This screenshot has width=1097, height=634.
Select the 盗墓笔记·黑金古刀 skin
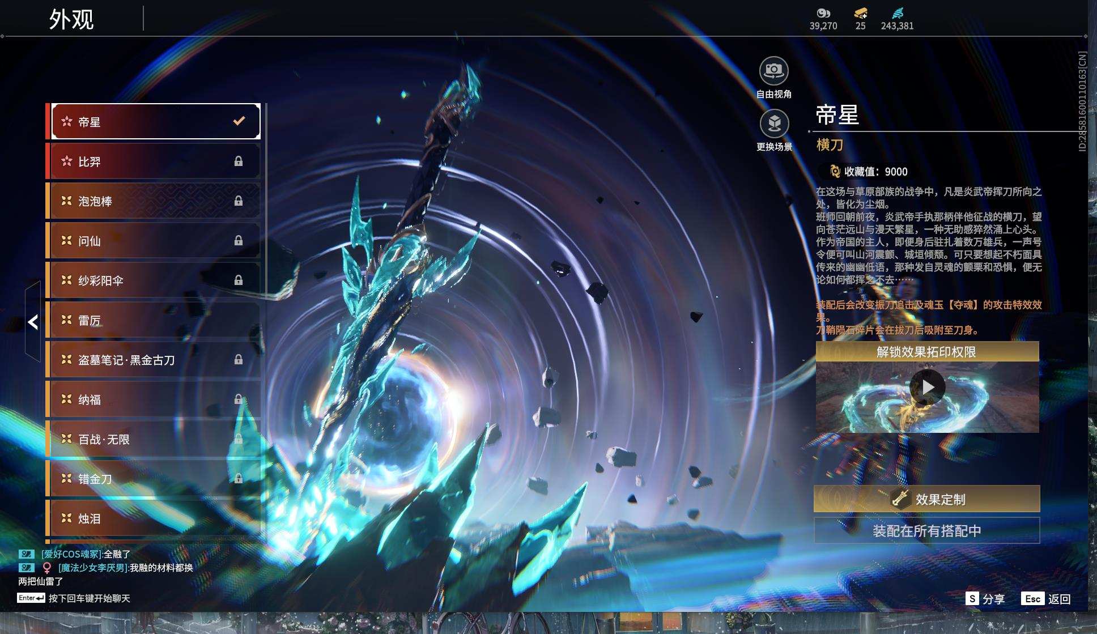156,359
